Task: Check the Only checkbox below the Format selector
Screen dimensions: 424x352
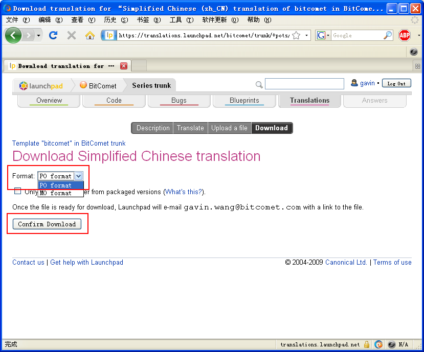Action: (17, 191)
